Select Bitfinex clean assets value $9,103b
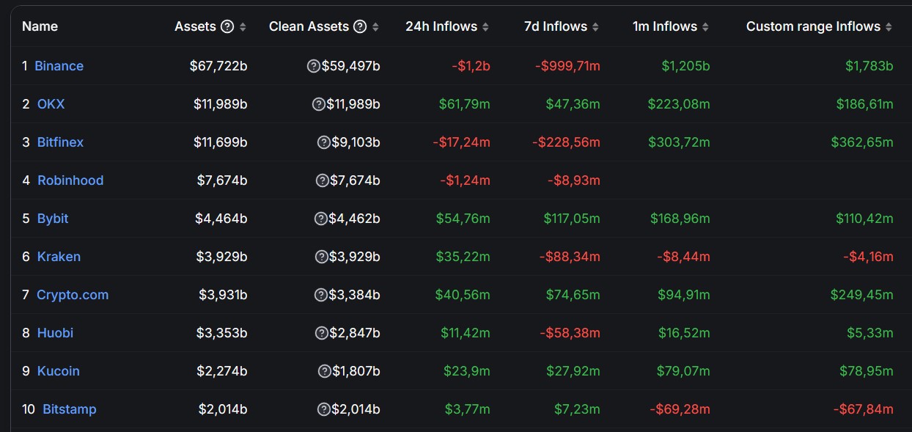 [x=356, y=142]
